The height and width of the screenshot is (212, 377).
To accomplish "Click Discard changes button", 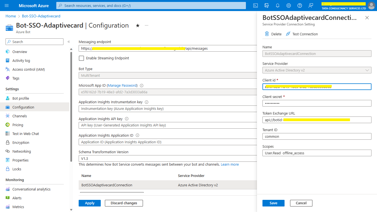I will tap(124, 203).
